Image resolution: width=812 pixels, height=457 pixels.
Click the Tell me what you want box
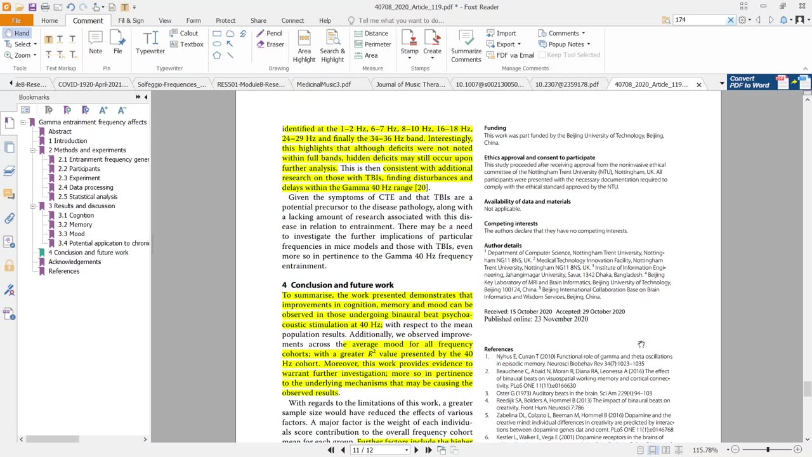click(x=401, y=20)
